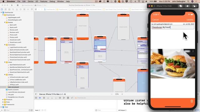Pause program execution in debug bar
This screenshot has height=112, width=200.
[44, 98]
